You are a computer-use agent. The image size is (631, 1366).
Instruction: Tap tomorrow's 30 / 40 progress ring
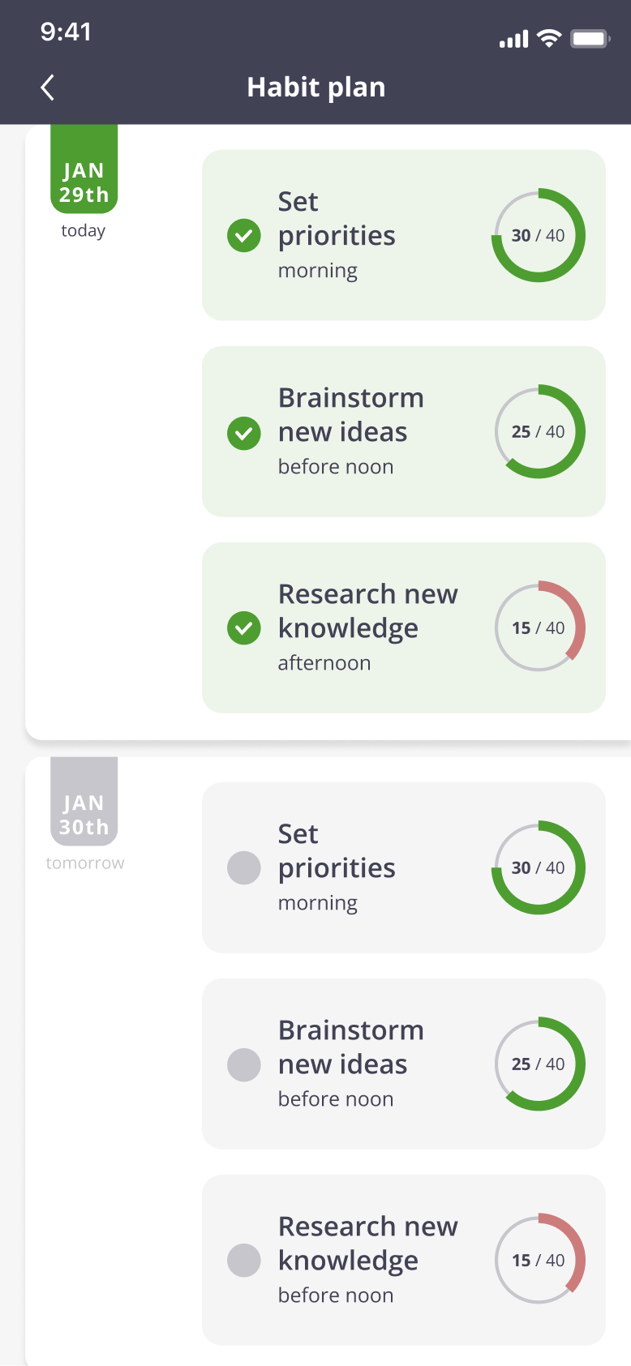539,867
